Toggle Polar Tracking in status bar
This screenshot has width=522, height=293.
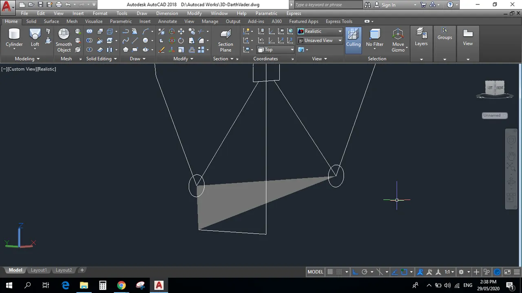[x=365, y=272]
